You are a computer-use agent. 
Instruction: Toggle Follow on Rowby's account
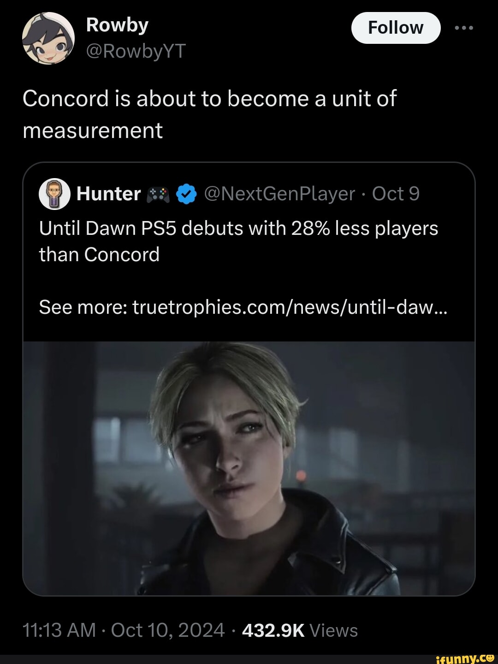(x=396, y=27)
